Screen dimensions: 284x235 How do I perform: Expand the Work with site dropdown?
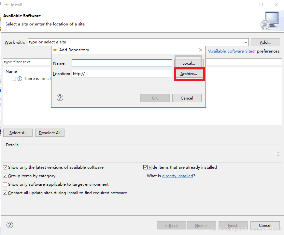[x=246, y=42]
